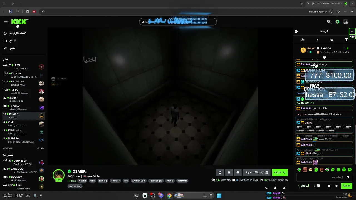Select the ArabicSuadi tag
The width and height of the screenshot is (356, 200).
(x=139, y=181)
